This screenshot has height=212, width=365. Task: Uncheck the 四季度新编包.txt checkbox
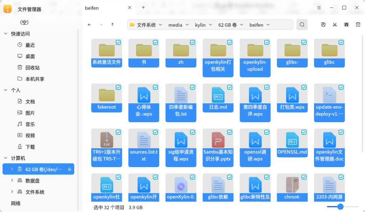pos(193,87)
